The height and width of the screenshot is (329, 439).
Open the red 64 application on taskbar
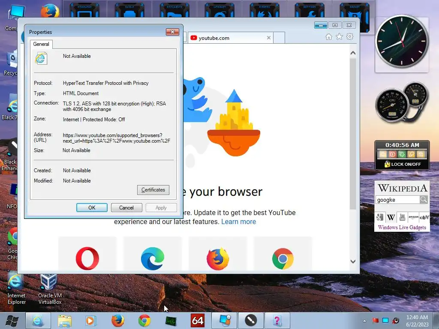[x=197, y=320]
